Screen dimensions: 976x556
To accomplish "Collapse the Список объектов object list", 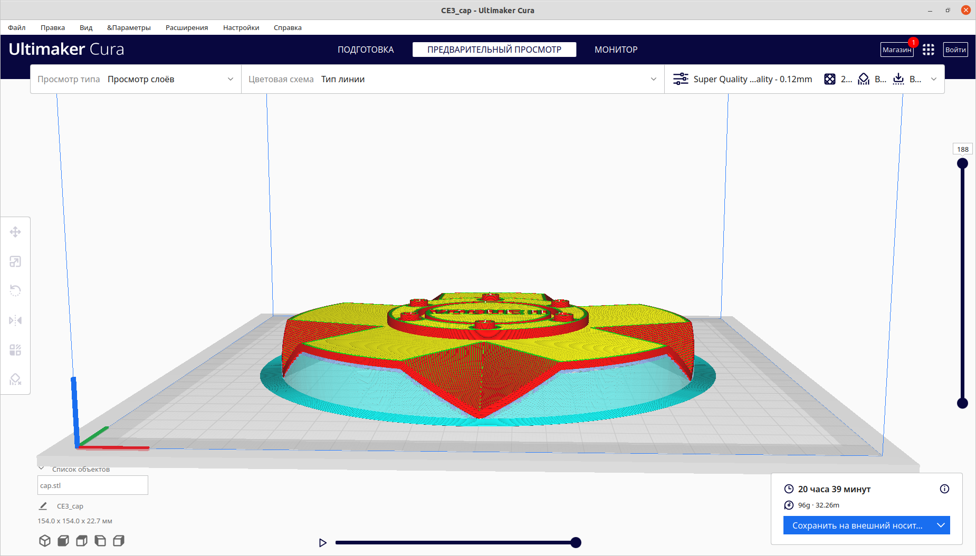I will point(41,469).
